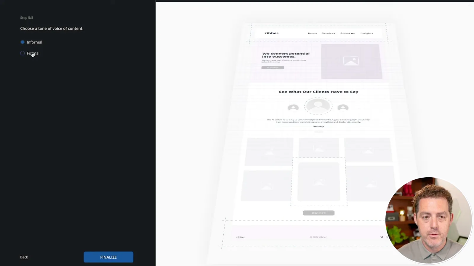
Task: Click the 'Step 5/5' label
Action: click(x=27, y=18)
